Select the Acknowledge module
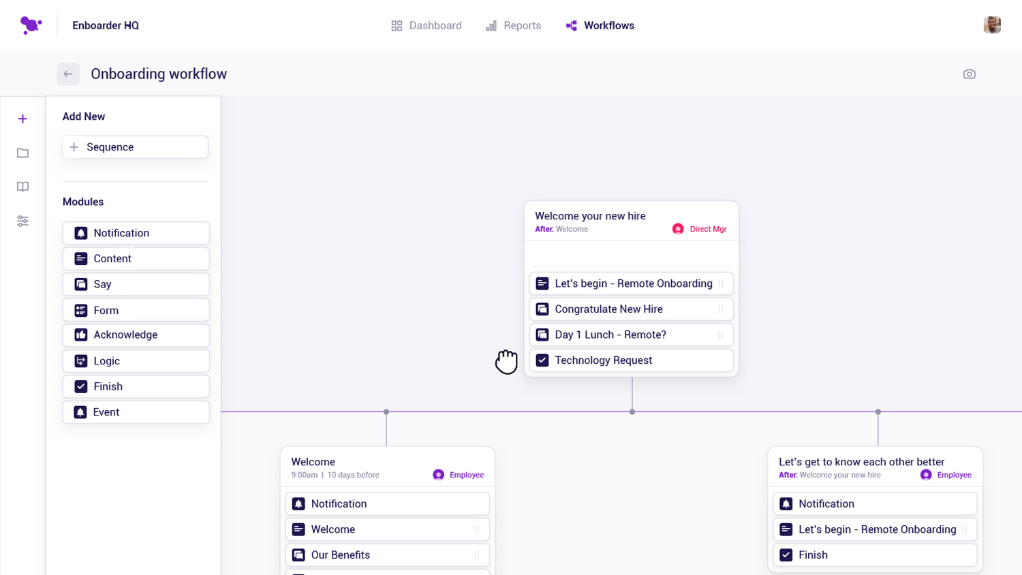1022x575 pixels. [x=136, y=335]
